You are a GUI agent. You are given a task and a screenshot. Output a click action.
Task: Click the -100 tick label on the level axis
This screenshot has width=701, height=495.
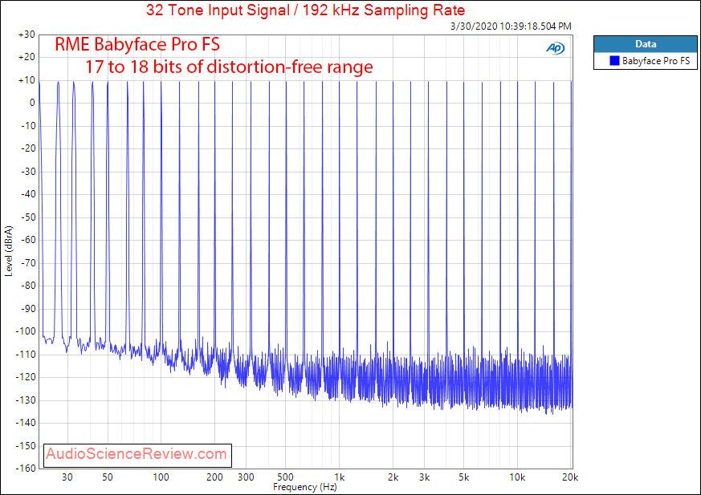[26, 331]
